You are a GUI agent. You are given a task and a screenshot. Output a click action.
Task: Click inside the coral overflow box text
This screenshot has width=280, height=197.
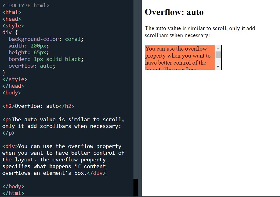178,56
